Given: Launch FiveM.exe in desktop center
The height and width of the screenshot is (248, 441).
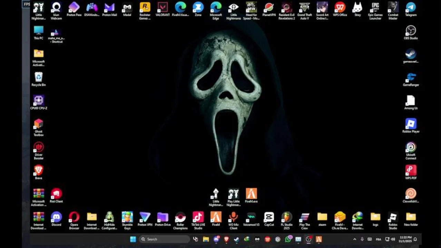Looking at the screenshot, I should pos(251,196).
